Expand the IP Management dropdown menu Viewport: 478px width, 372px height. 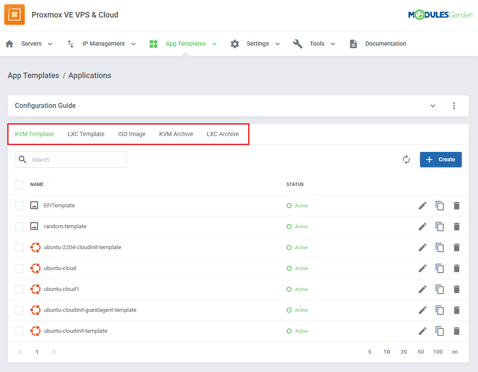[133, 44]
